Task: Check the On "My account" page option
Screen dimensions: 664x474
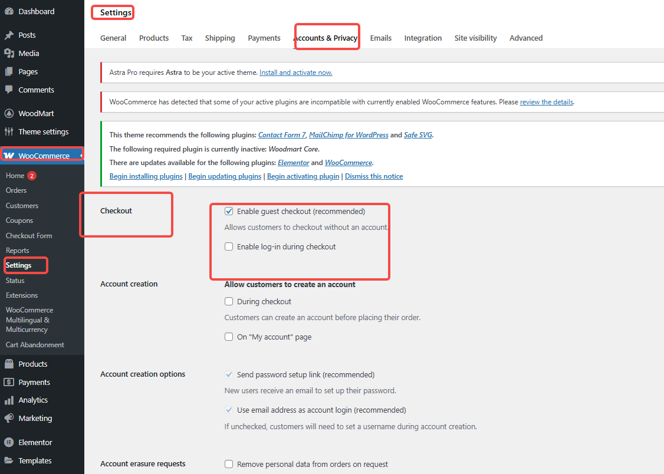Action: point(229,337)
